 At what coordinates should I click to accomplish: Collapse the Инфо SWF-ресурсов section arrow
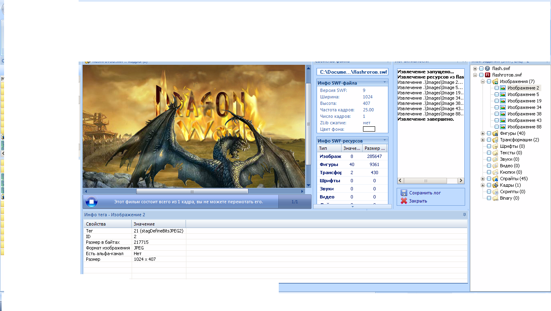coord(384,140)
